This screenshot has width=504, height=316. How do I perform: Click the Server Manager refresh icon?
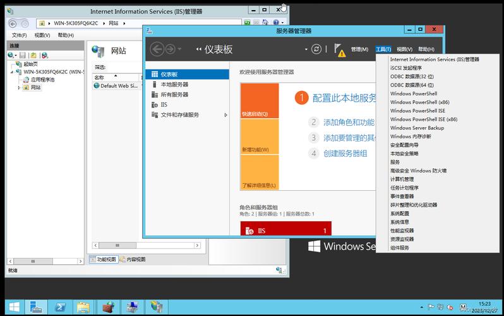click(x=316, y=49)
